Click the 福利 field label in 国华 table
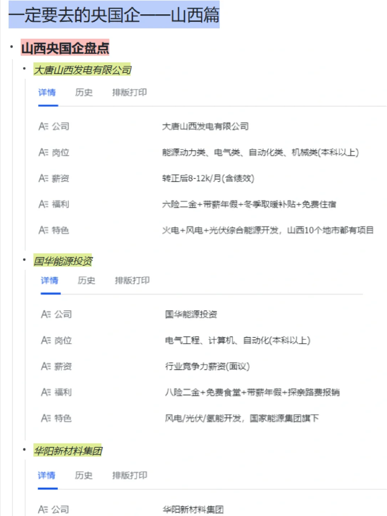 coord(63,392)
